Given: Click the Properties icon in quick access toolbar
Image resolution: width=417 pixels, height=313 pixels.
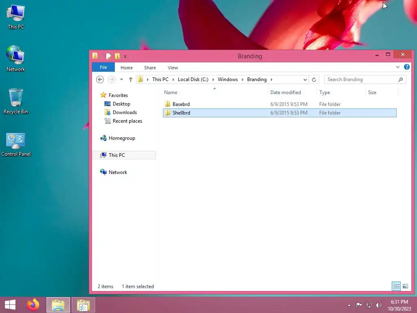Looking at the screenshot, I should [108, 56].
